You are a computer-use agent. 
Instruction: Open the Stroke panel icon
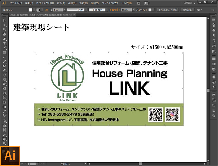[214, 59]
